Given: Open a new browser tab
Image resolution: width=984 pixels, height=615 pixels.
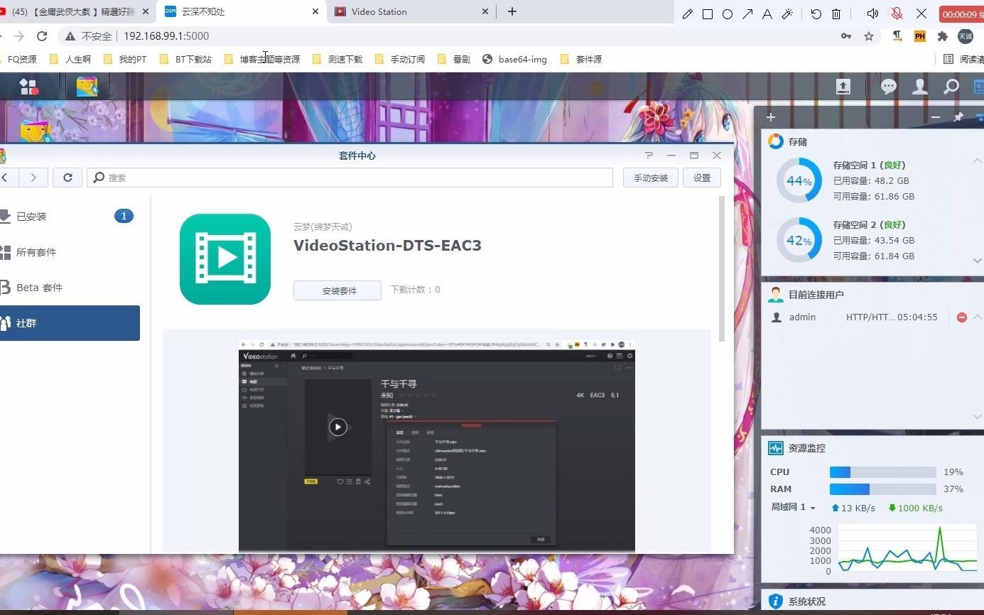Looking at the screenshot, I should 512,11.
